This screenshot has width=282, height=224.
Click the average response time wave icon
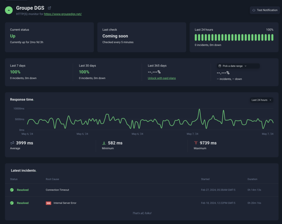click(x=12, y=143)
